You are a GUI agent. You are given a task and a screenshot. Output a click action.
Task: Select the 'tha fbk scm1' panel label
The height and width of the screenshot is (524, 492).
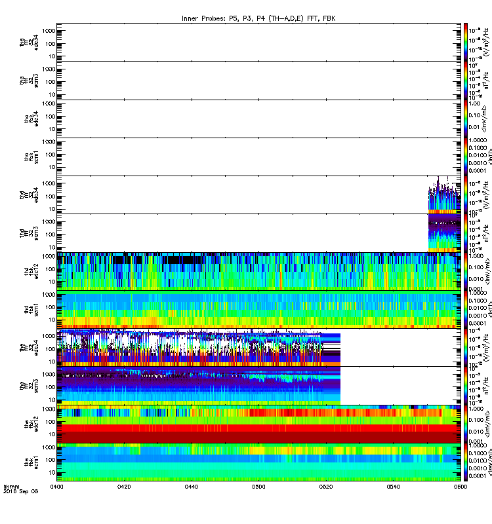point(31,157)
